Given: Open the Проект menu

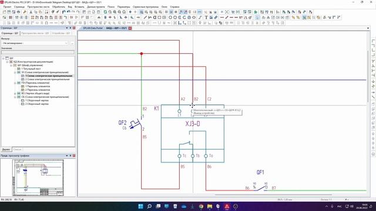Looking at the screenshot, I should point(7,7).
